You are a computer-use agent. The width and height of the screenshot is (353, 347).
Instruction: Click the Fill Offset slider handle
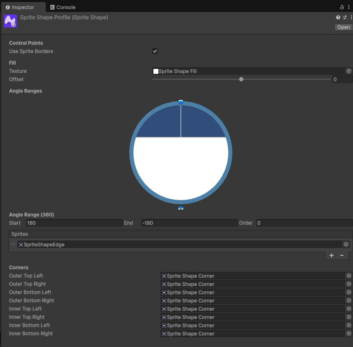pyautogui.click(x=241, y=79)
